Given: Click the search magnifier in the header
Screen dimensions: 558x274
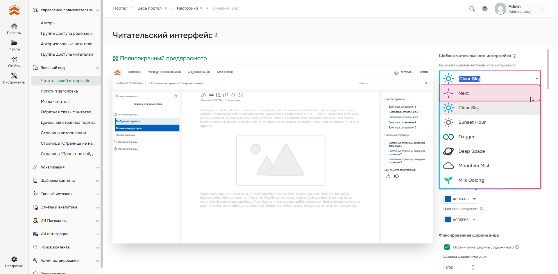Looking at the screenshot, I should pos(472,9).
